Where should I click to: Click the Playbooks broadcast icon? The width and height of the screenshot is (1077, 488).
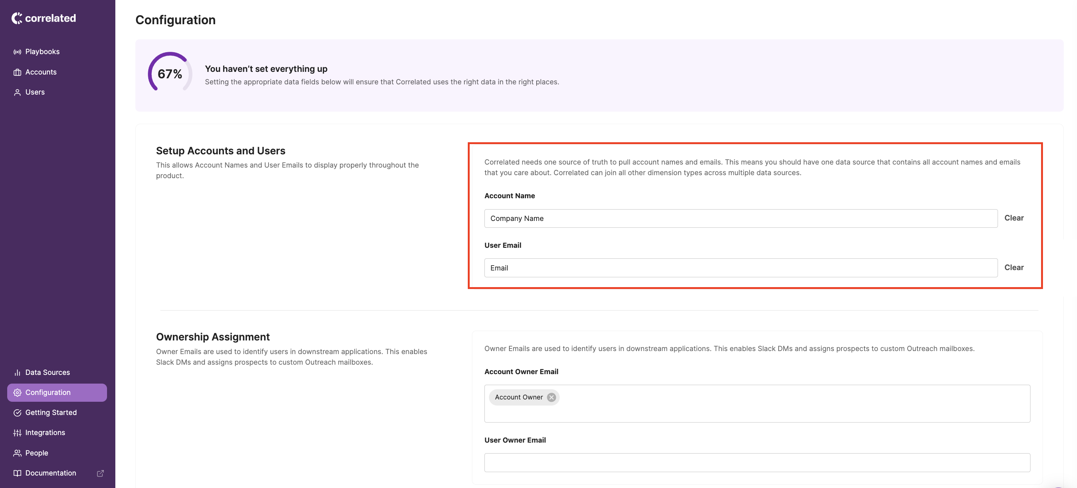pyautogui.click(x=17, y=52)
